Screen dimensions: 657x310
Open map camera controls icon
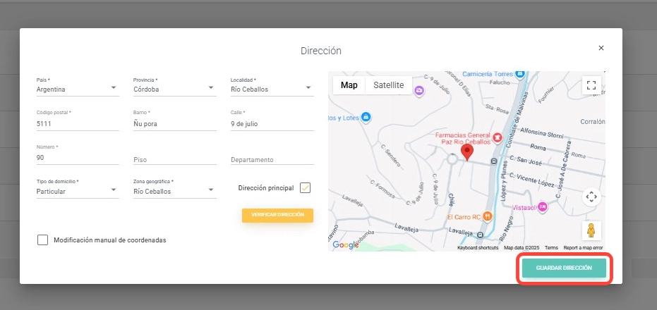pos(591,197)
